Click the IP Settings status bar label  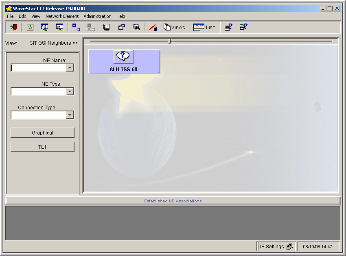[272, 247]
